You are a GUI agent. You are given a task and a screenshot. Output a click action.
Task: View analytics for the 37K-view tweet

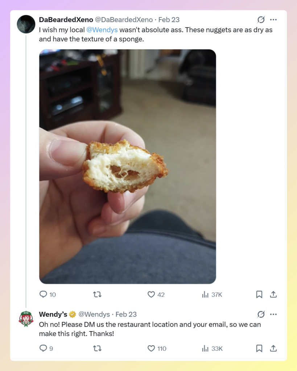pyautogui.click(x=206, y=295)
